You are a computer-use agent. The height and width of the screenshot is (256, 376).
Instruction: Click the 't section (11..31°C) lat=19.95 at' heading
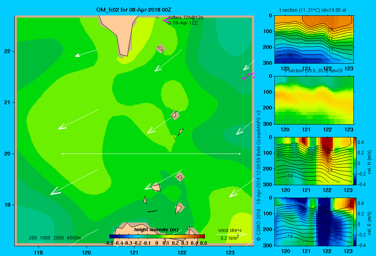pos(313,10)
